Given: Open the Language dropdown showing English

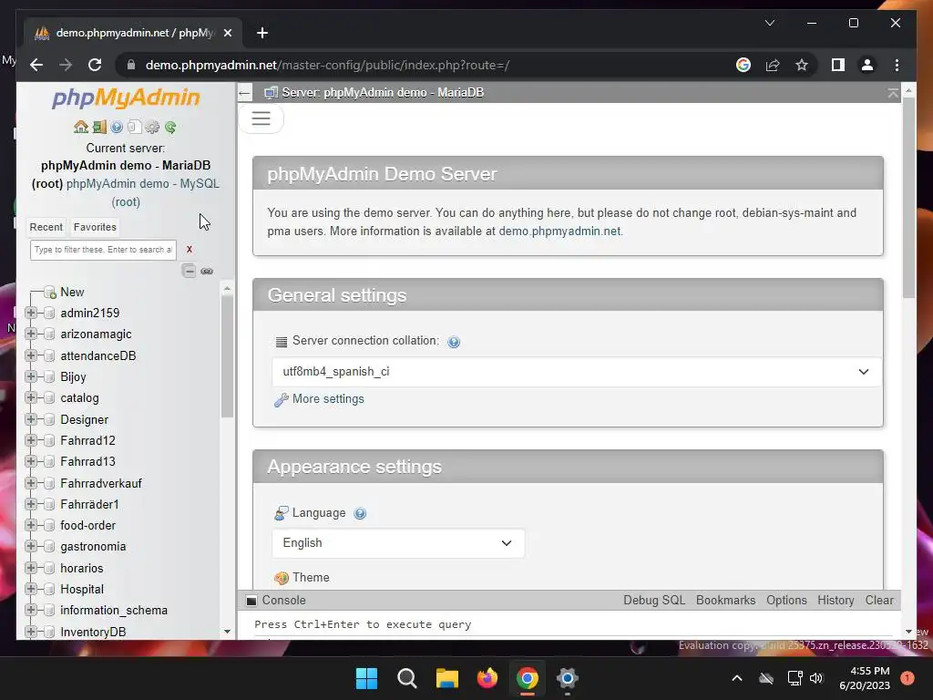Looking at the screenshot, I should 398,543.
